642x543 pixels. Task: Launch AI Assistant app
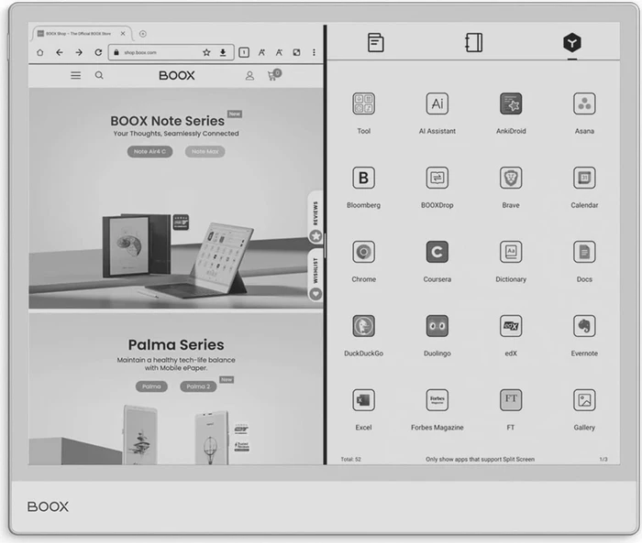pos(437,103)
